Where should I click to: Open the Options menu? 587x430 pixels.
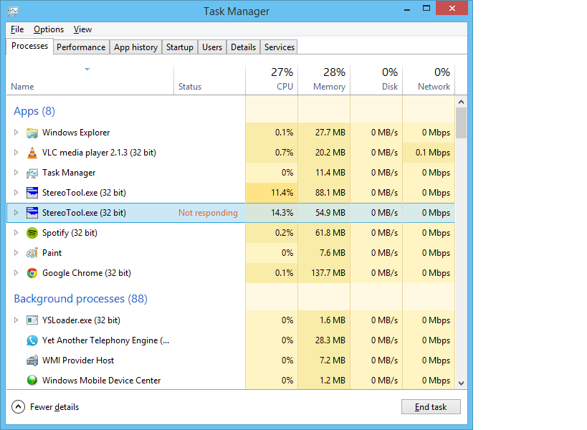click(49, 29)
